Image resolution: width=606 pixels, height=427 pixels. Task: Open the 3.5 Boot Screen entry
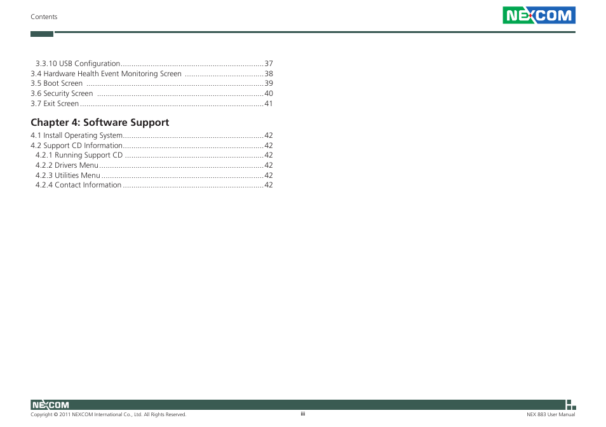click(152, 83)
